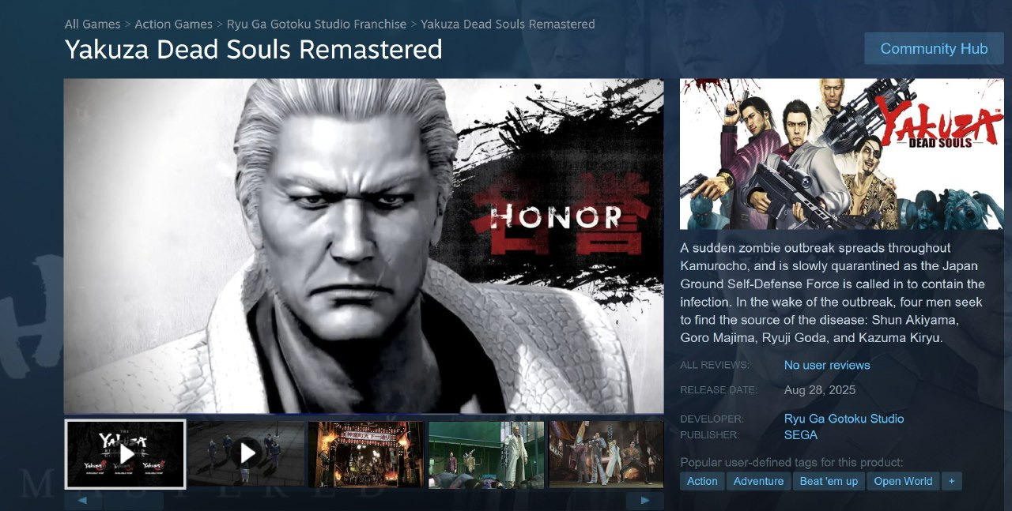Viewport: 1012px width, 511px height.
Task: Play the first trailer video thumbnail
Action: (x=126, y=454)
